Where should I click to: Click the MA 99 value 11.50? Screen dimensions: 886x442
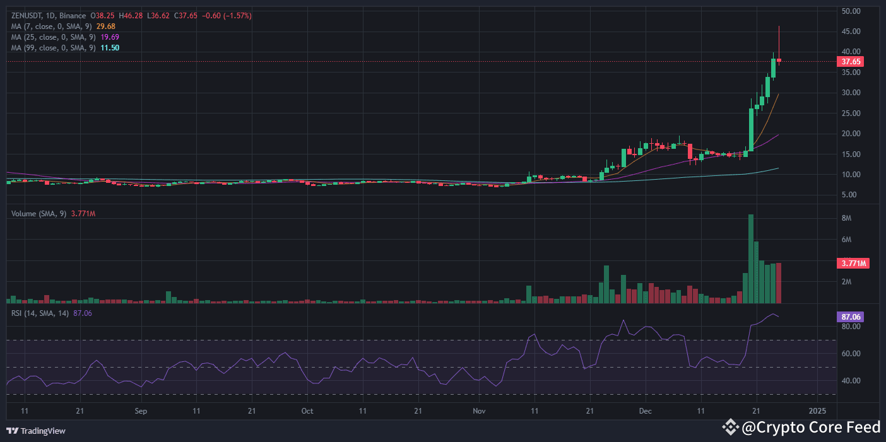[x=110, y=47]
